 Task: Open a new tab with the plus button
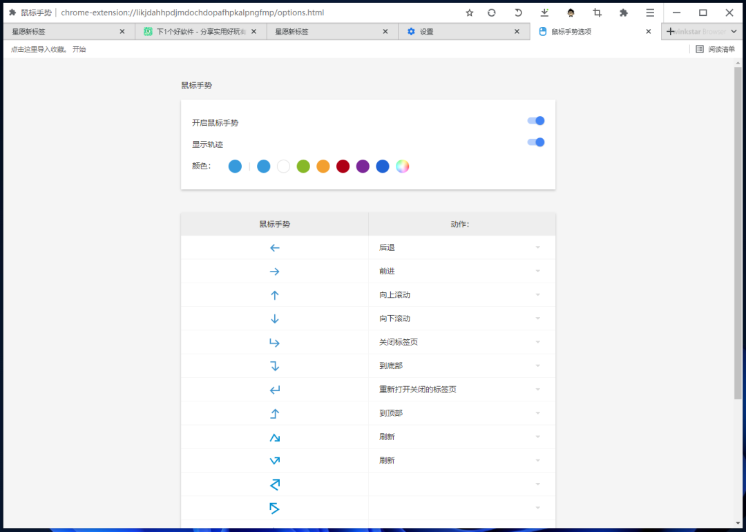click(x=671, y=31)
